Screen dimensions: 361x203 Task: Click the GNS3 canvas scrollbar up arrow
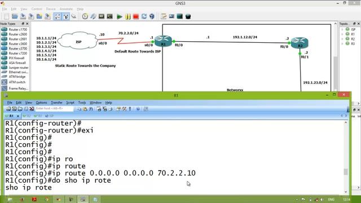335,24
